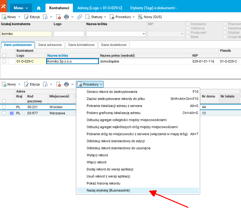
Task: Tick the Dostawca checkbox
Action: coord(188,24)
